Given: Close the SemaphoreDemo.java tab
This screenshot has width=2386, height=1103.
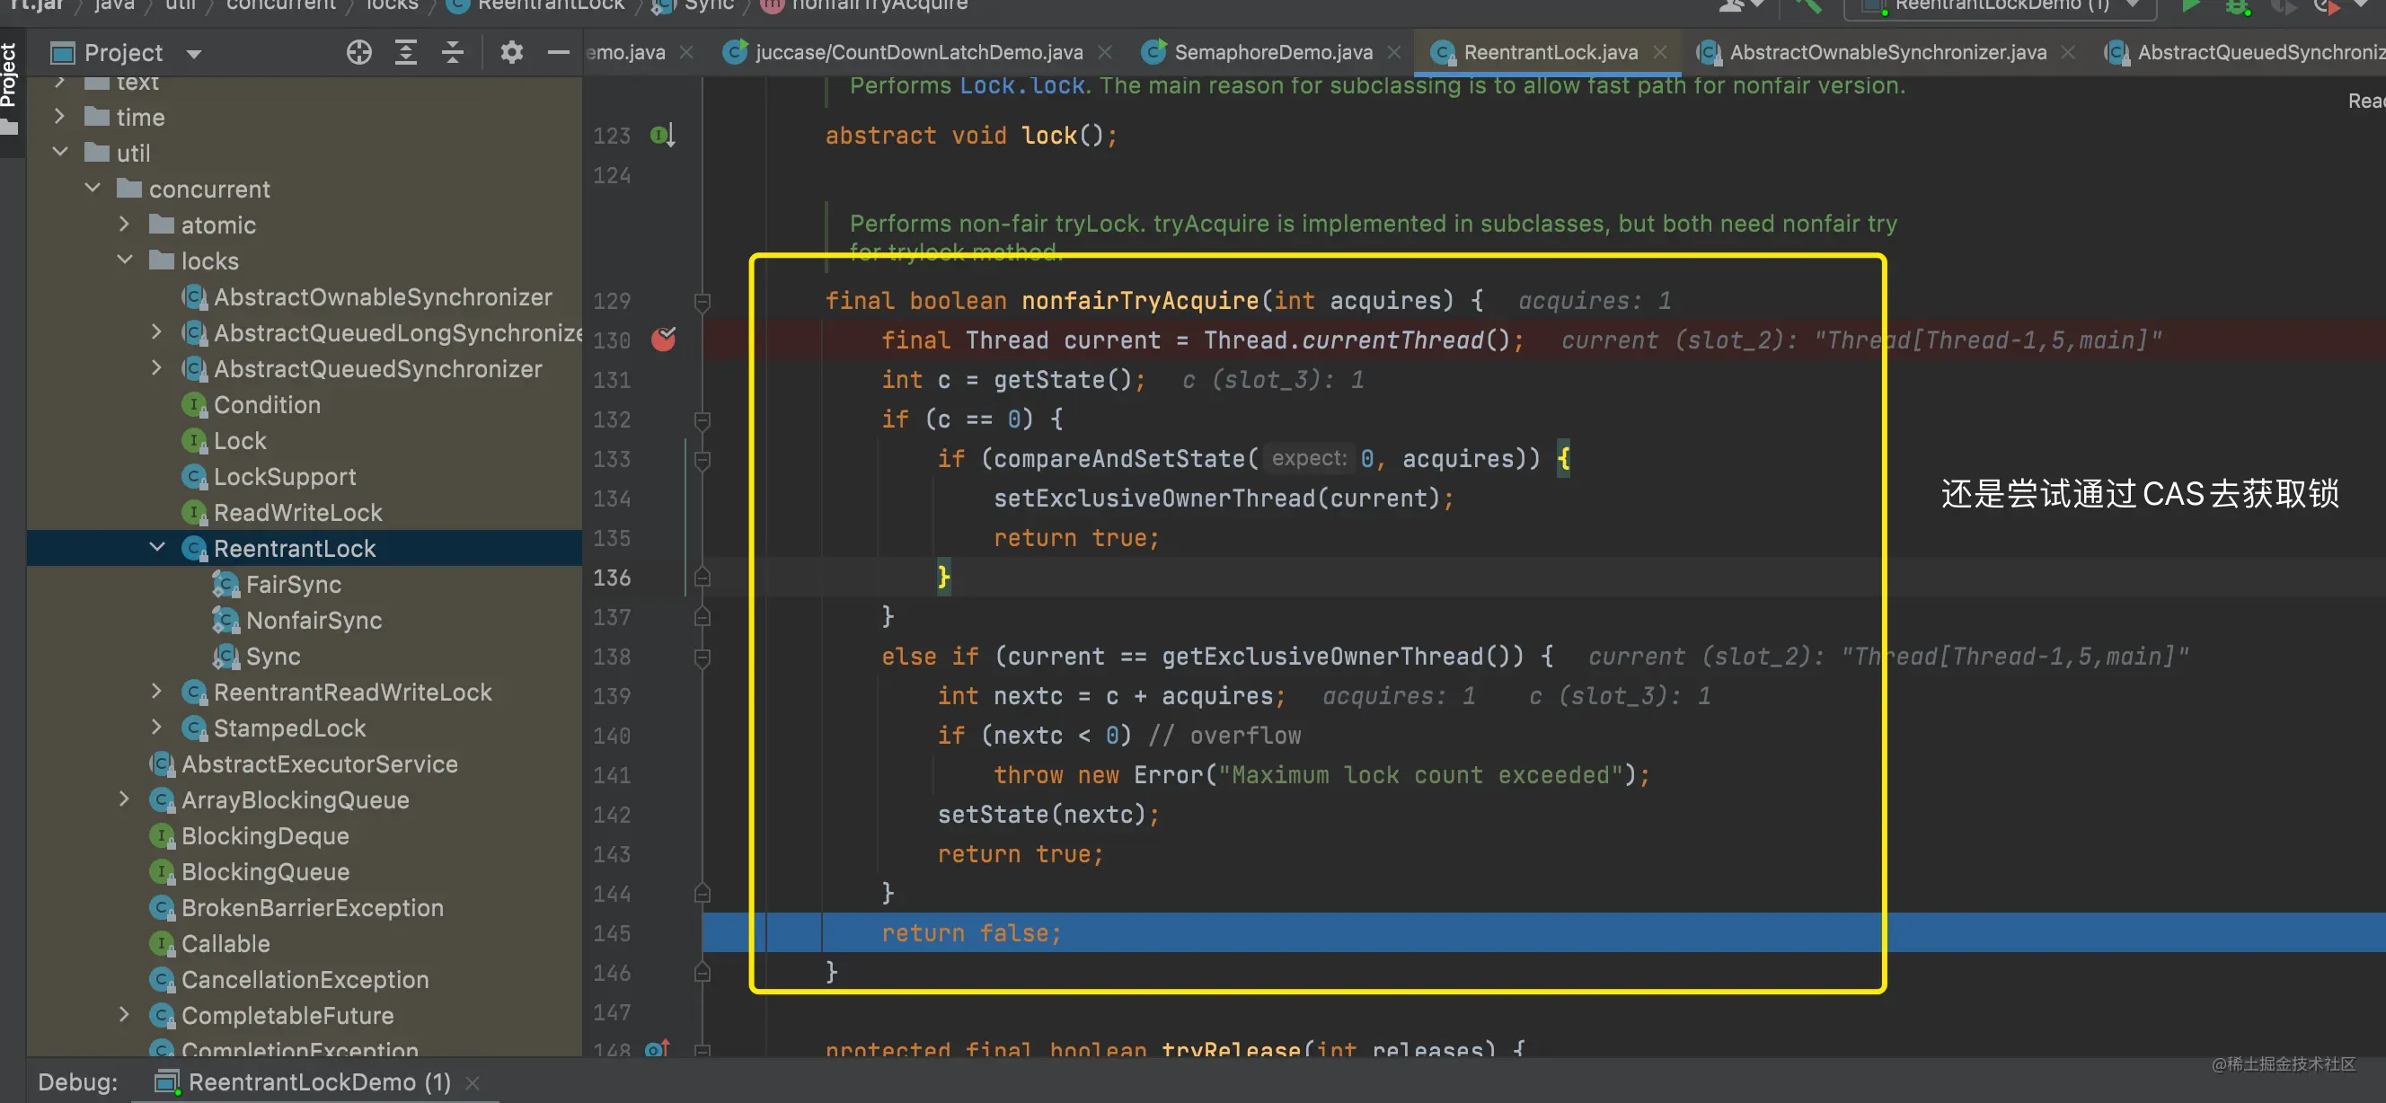Looking at the screenshot, I should [1394, 53].
